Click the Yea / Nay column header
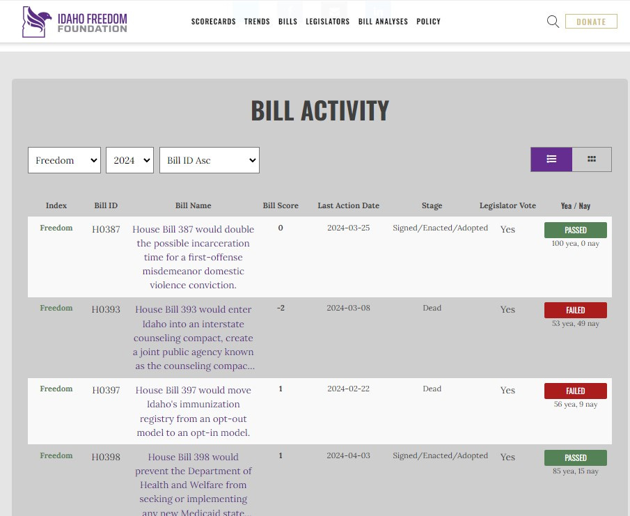This screenshot has height=516, width=630. [576, 205]
